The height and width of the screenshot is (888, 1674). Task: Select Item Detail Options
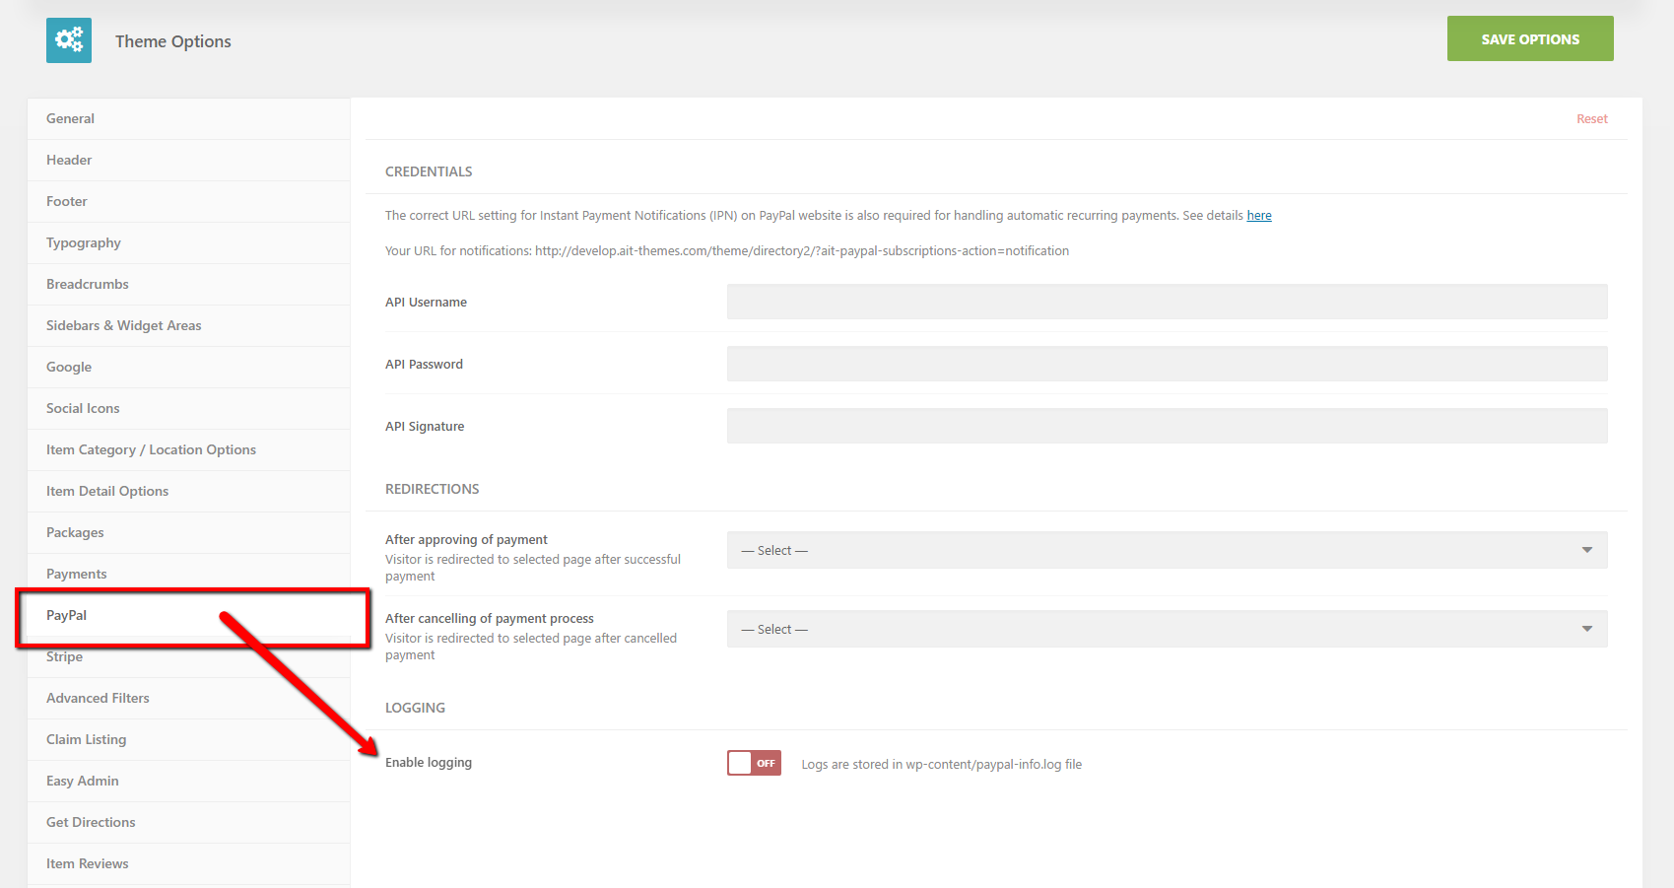(188, 491)
